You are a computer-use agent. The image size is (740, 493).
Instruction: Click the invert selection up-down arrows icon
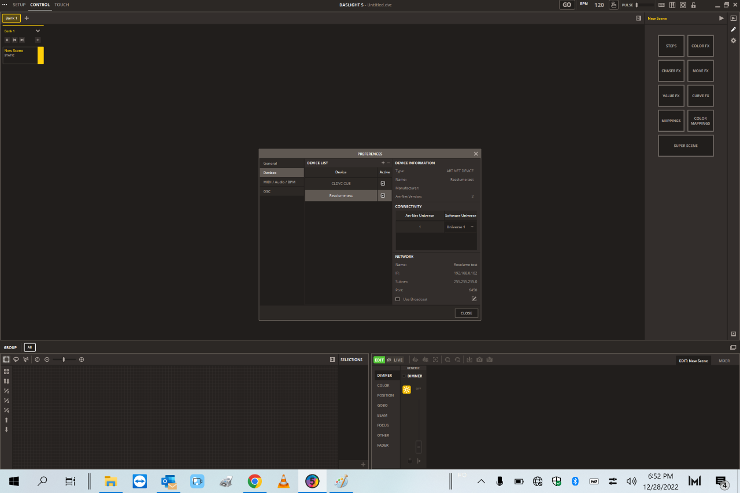pos(6,381)
